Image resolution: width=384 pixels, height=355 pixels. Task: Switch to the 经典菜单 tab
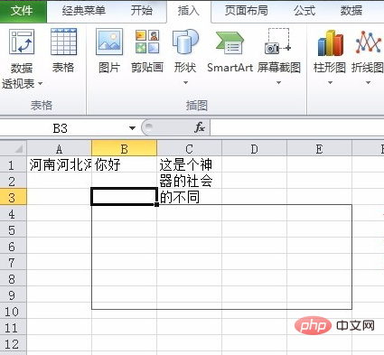coord(84,11)
